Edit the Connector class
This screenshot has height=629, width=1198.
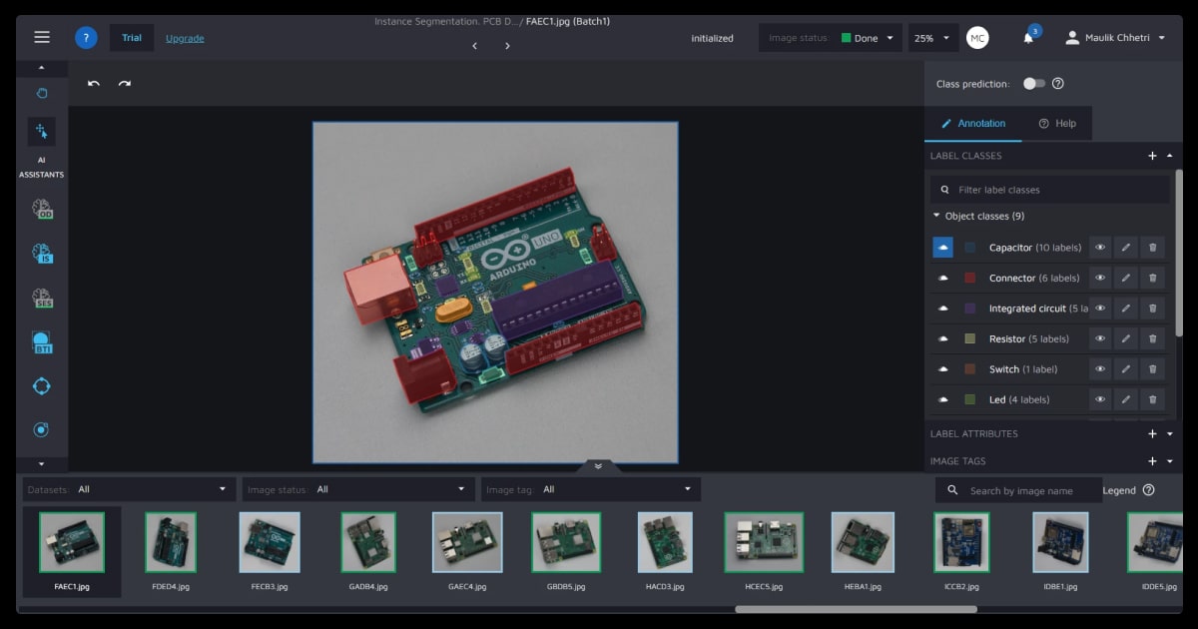tap(1126, 278)
